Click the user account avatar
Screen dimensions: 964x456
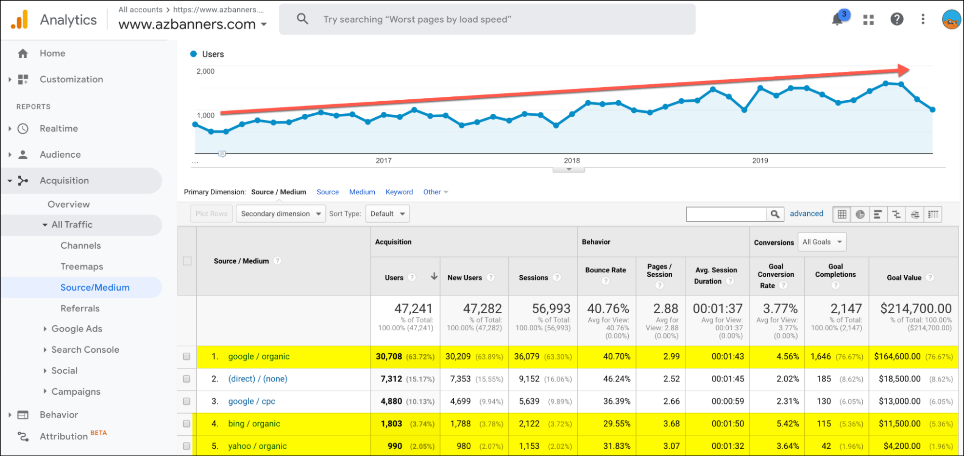click(951, 19)
